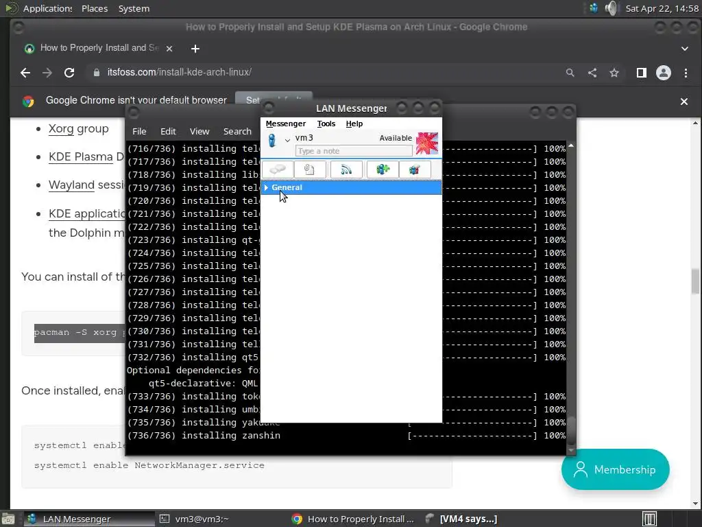Screen dimensions: 702x527
Task: Click the 'Type a note' field
Action: coord(354,151)
